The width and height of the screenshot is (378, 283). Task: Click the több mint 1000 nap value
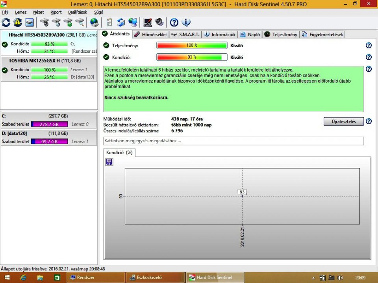(x=191, y=125)
